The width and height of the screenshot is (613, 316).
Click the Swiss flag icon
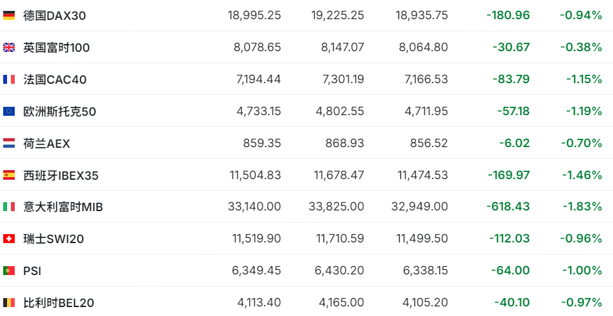click(9, 239)
